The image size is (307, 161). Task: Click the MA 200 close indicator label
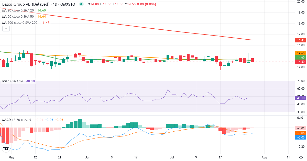point(20,23)
